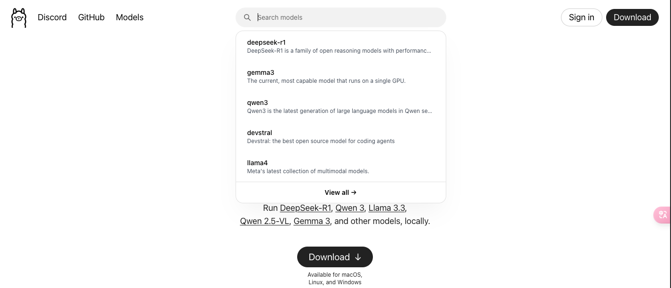Click View all models link

(340, 192)
